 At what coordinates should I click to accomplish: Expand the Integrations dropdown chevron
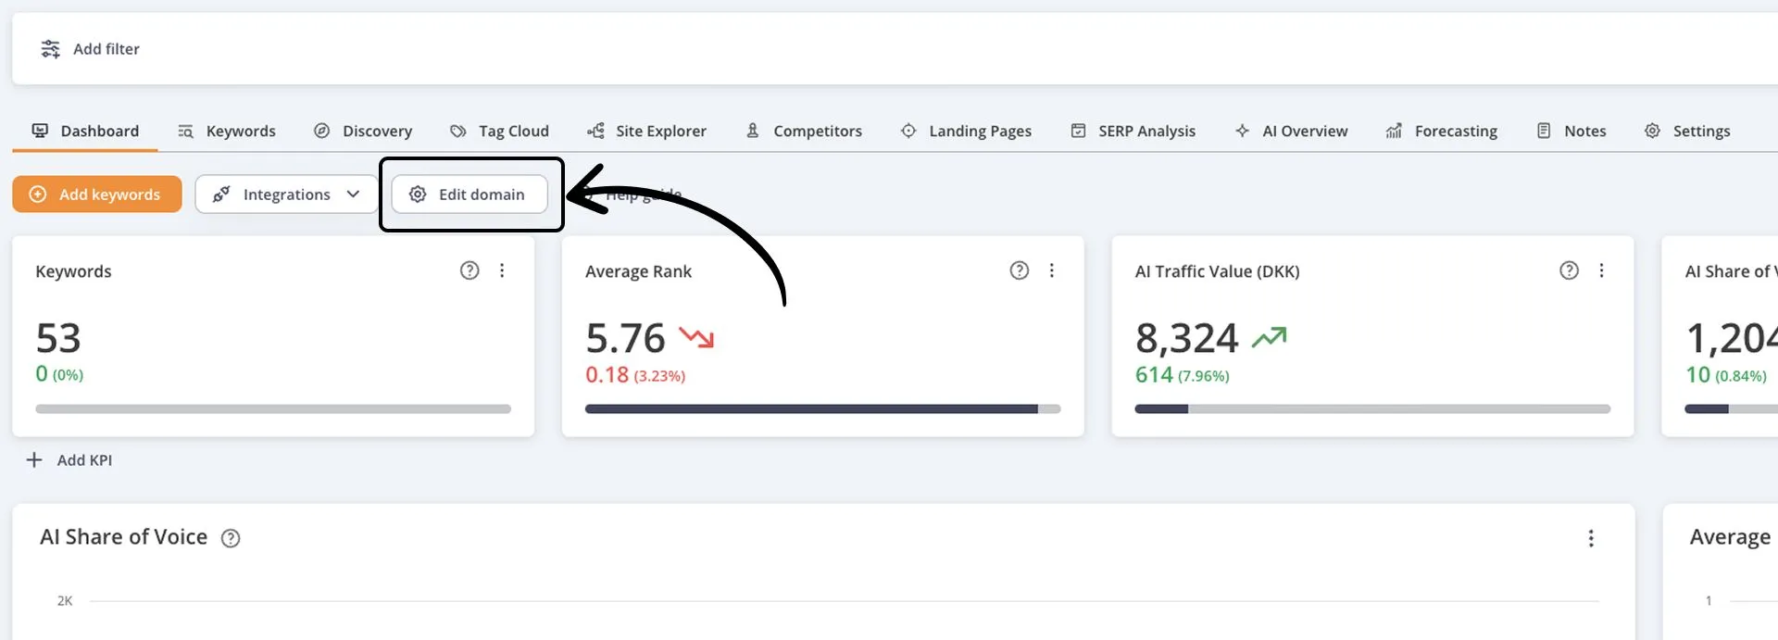(x=353, y=195)
